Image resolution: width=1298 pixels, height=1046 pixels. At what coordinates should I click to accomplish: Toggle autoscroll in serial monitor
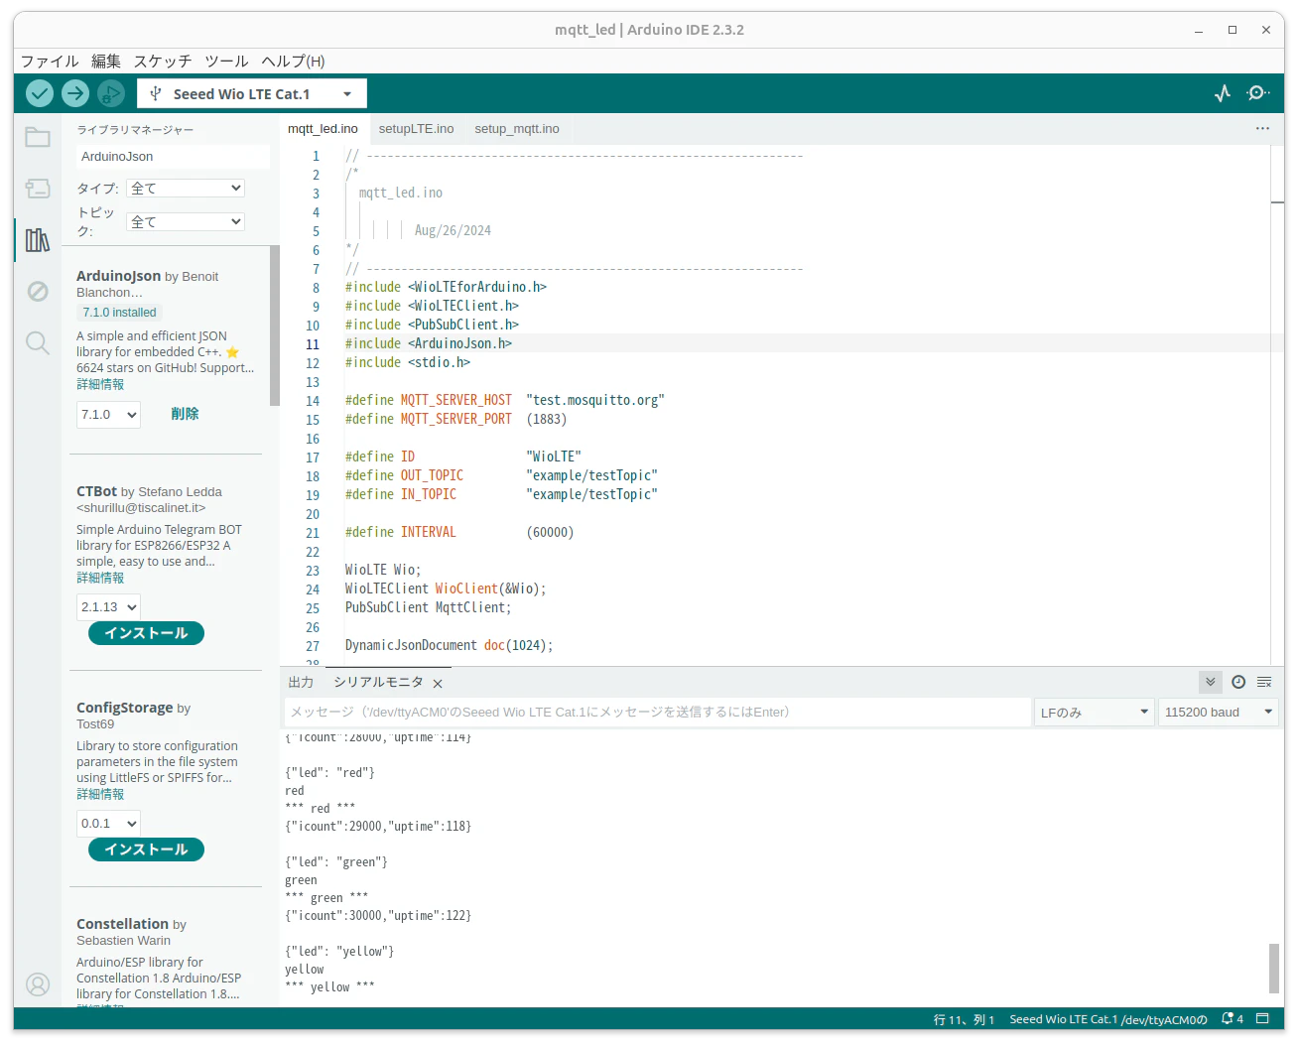coord(1211,682)
